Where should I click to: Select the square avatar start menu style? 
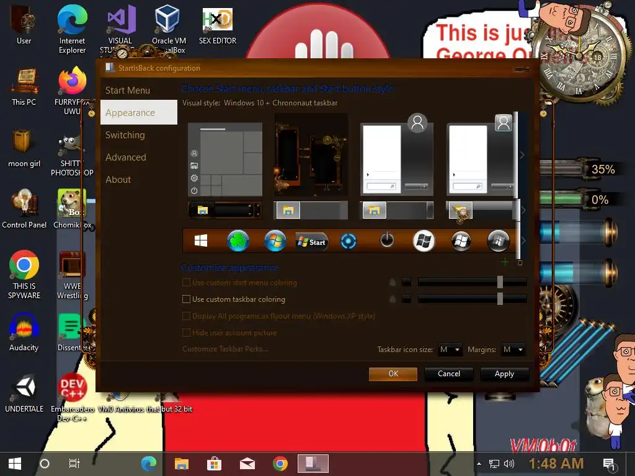click(481, 155)
